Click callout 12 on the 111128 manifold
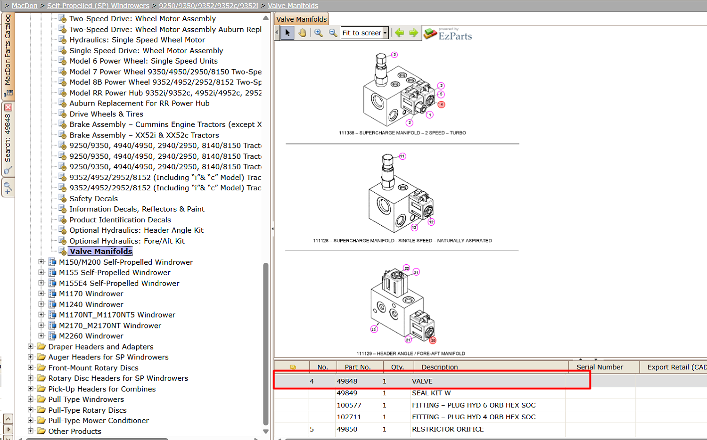The width and height of the screenshot is (707, 440). pyautogui.click(x=431, y=222)
